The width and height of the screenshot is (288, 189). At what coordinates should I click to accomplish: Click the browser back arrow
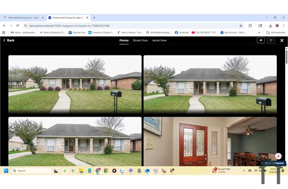click(4, 26)
